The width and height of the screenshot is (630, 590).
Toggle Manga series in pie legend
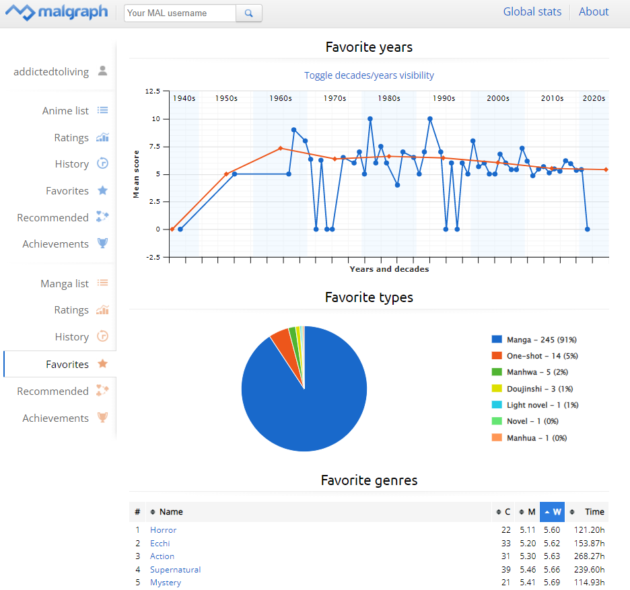(x=541, y=340)
